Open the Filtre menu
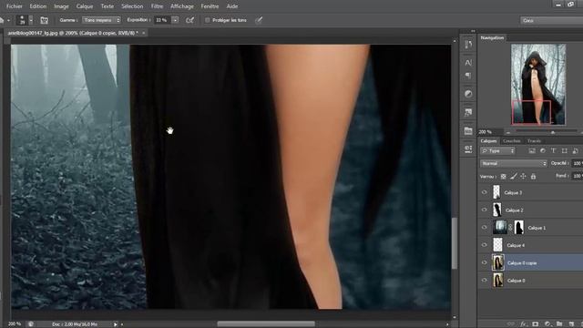Screen dimensions: 583x328 tap(157, 6)
